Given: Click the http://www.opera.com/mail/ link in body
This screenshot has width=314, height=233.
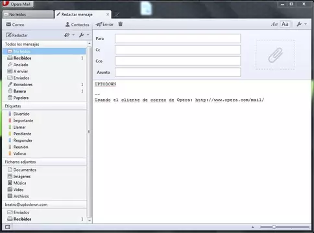Looking at the screenshot, I should (230, 100).
